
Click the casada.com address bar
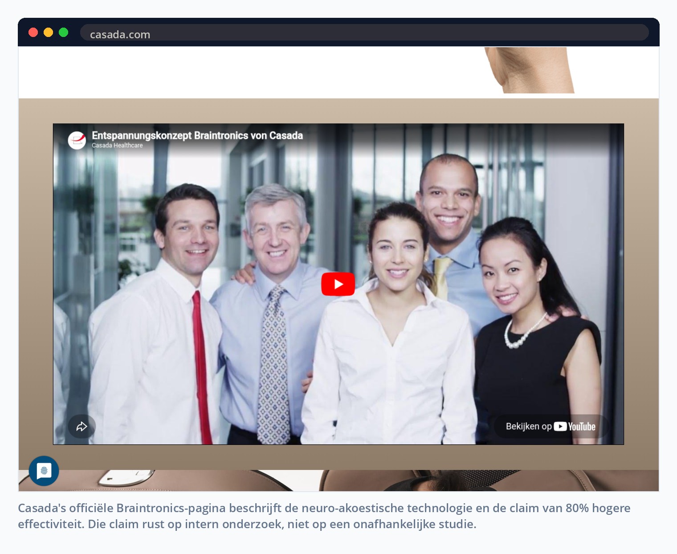364,33
